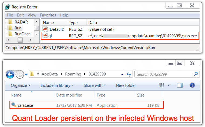Image resolution: width=205 pixels, height=127 pixels.
Task: Open the Share with menu button
Action: point(95,85)
